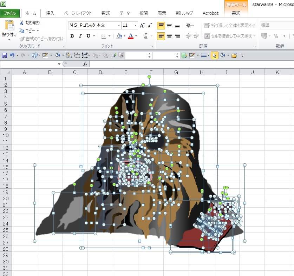Image resolution: width=294 pixels, height=276 pixels.
Task: Click the cell borders icon
Action: 104,36
